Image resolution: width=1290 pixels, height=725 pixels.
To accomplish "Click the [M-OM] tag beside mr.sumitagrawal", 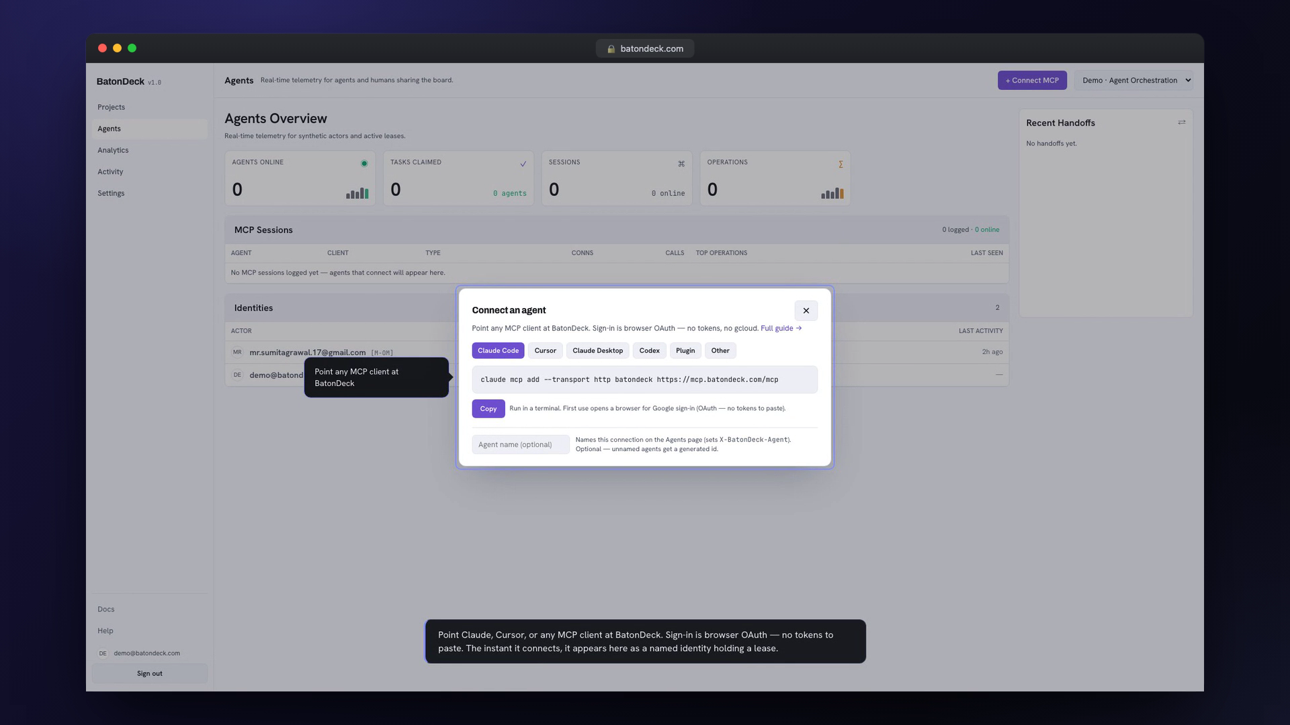I will pos(382,353).
